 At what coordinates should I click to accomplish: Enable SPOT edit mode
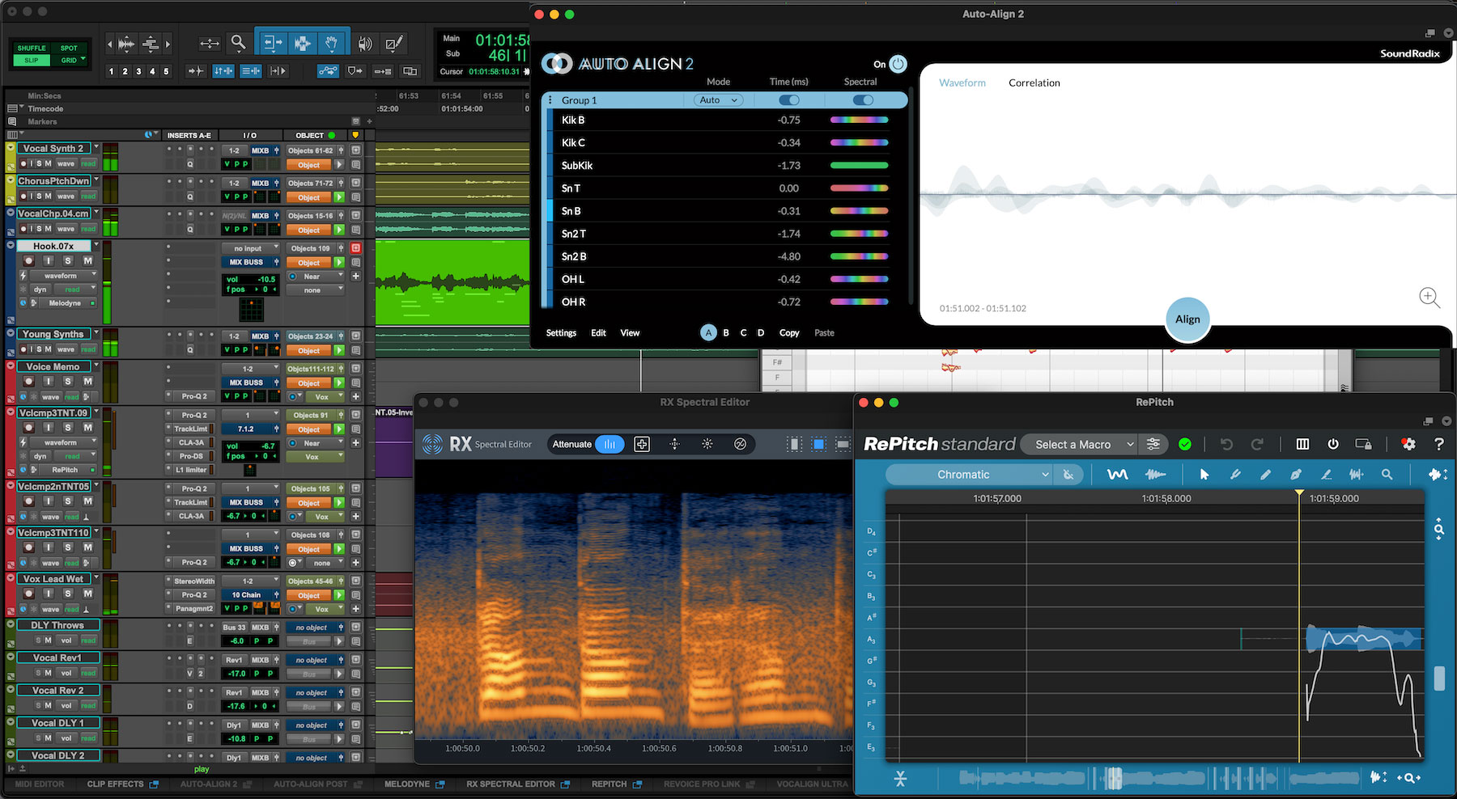tap(70, 48)
